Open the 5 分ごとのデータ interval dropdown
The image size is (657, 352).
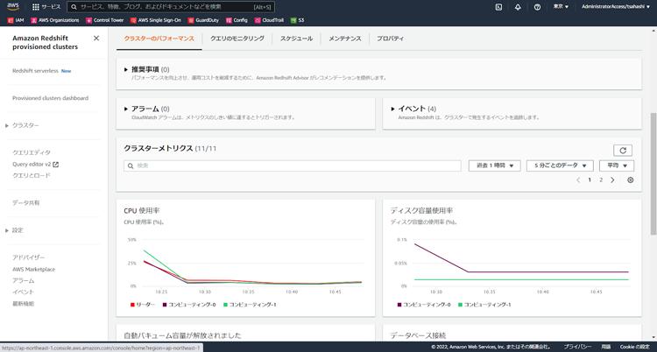coord(560,165)
